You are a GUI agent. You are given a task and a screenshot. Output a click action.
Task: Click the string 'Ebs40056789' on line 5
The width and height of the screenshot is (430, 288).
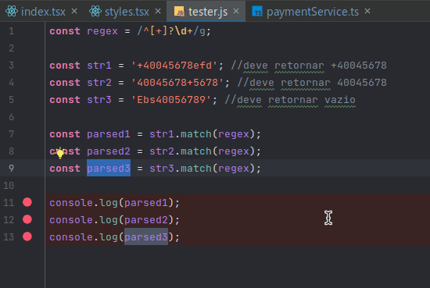point(171,100)
